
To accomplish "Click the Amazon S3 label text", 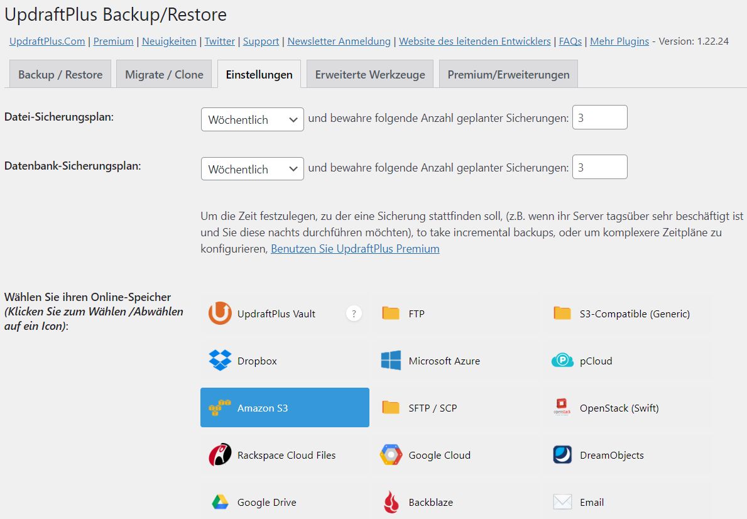I will click(x=263, y=408).
